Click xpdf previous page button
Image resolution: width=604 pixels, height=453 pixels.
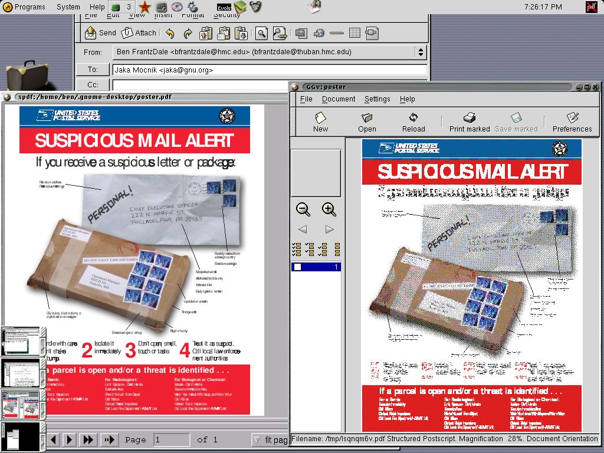click(54, 439)
